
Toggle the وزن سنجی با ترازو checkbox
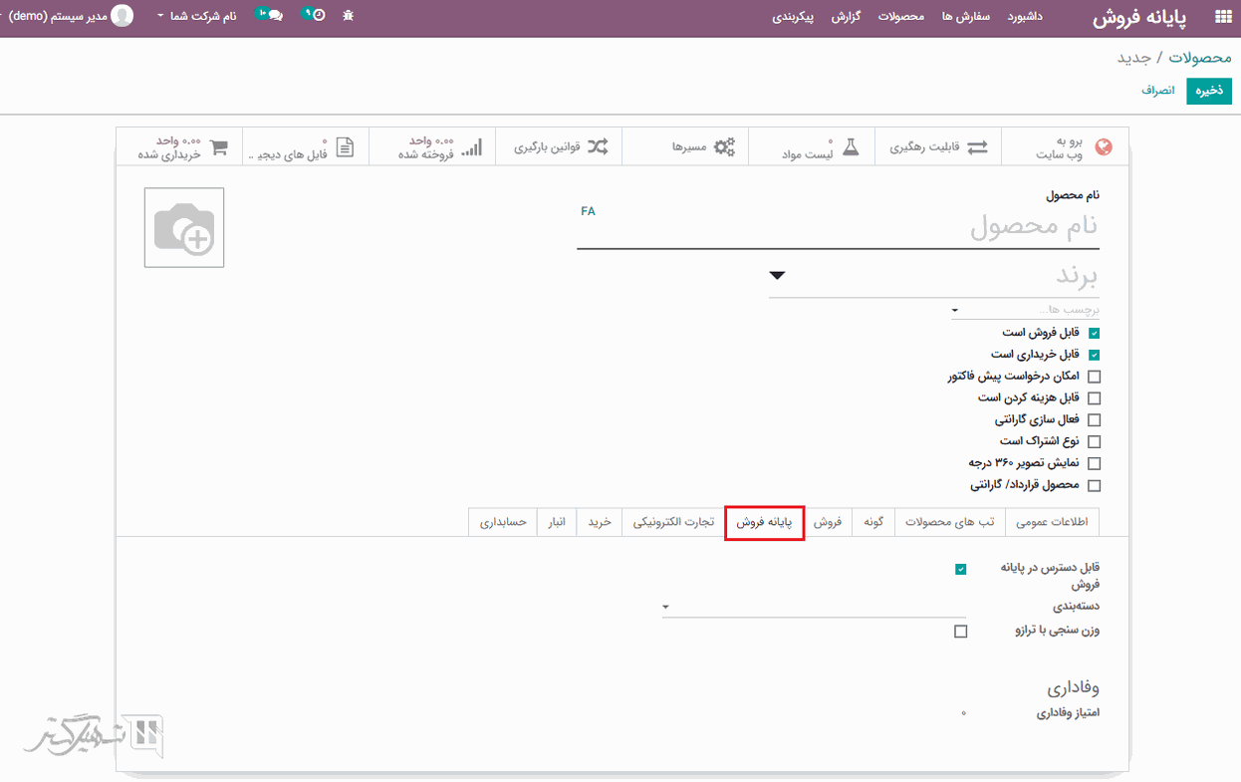[x=960, y=631]
